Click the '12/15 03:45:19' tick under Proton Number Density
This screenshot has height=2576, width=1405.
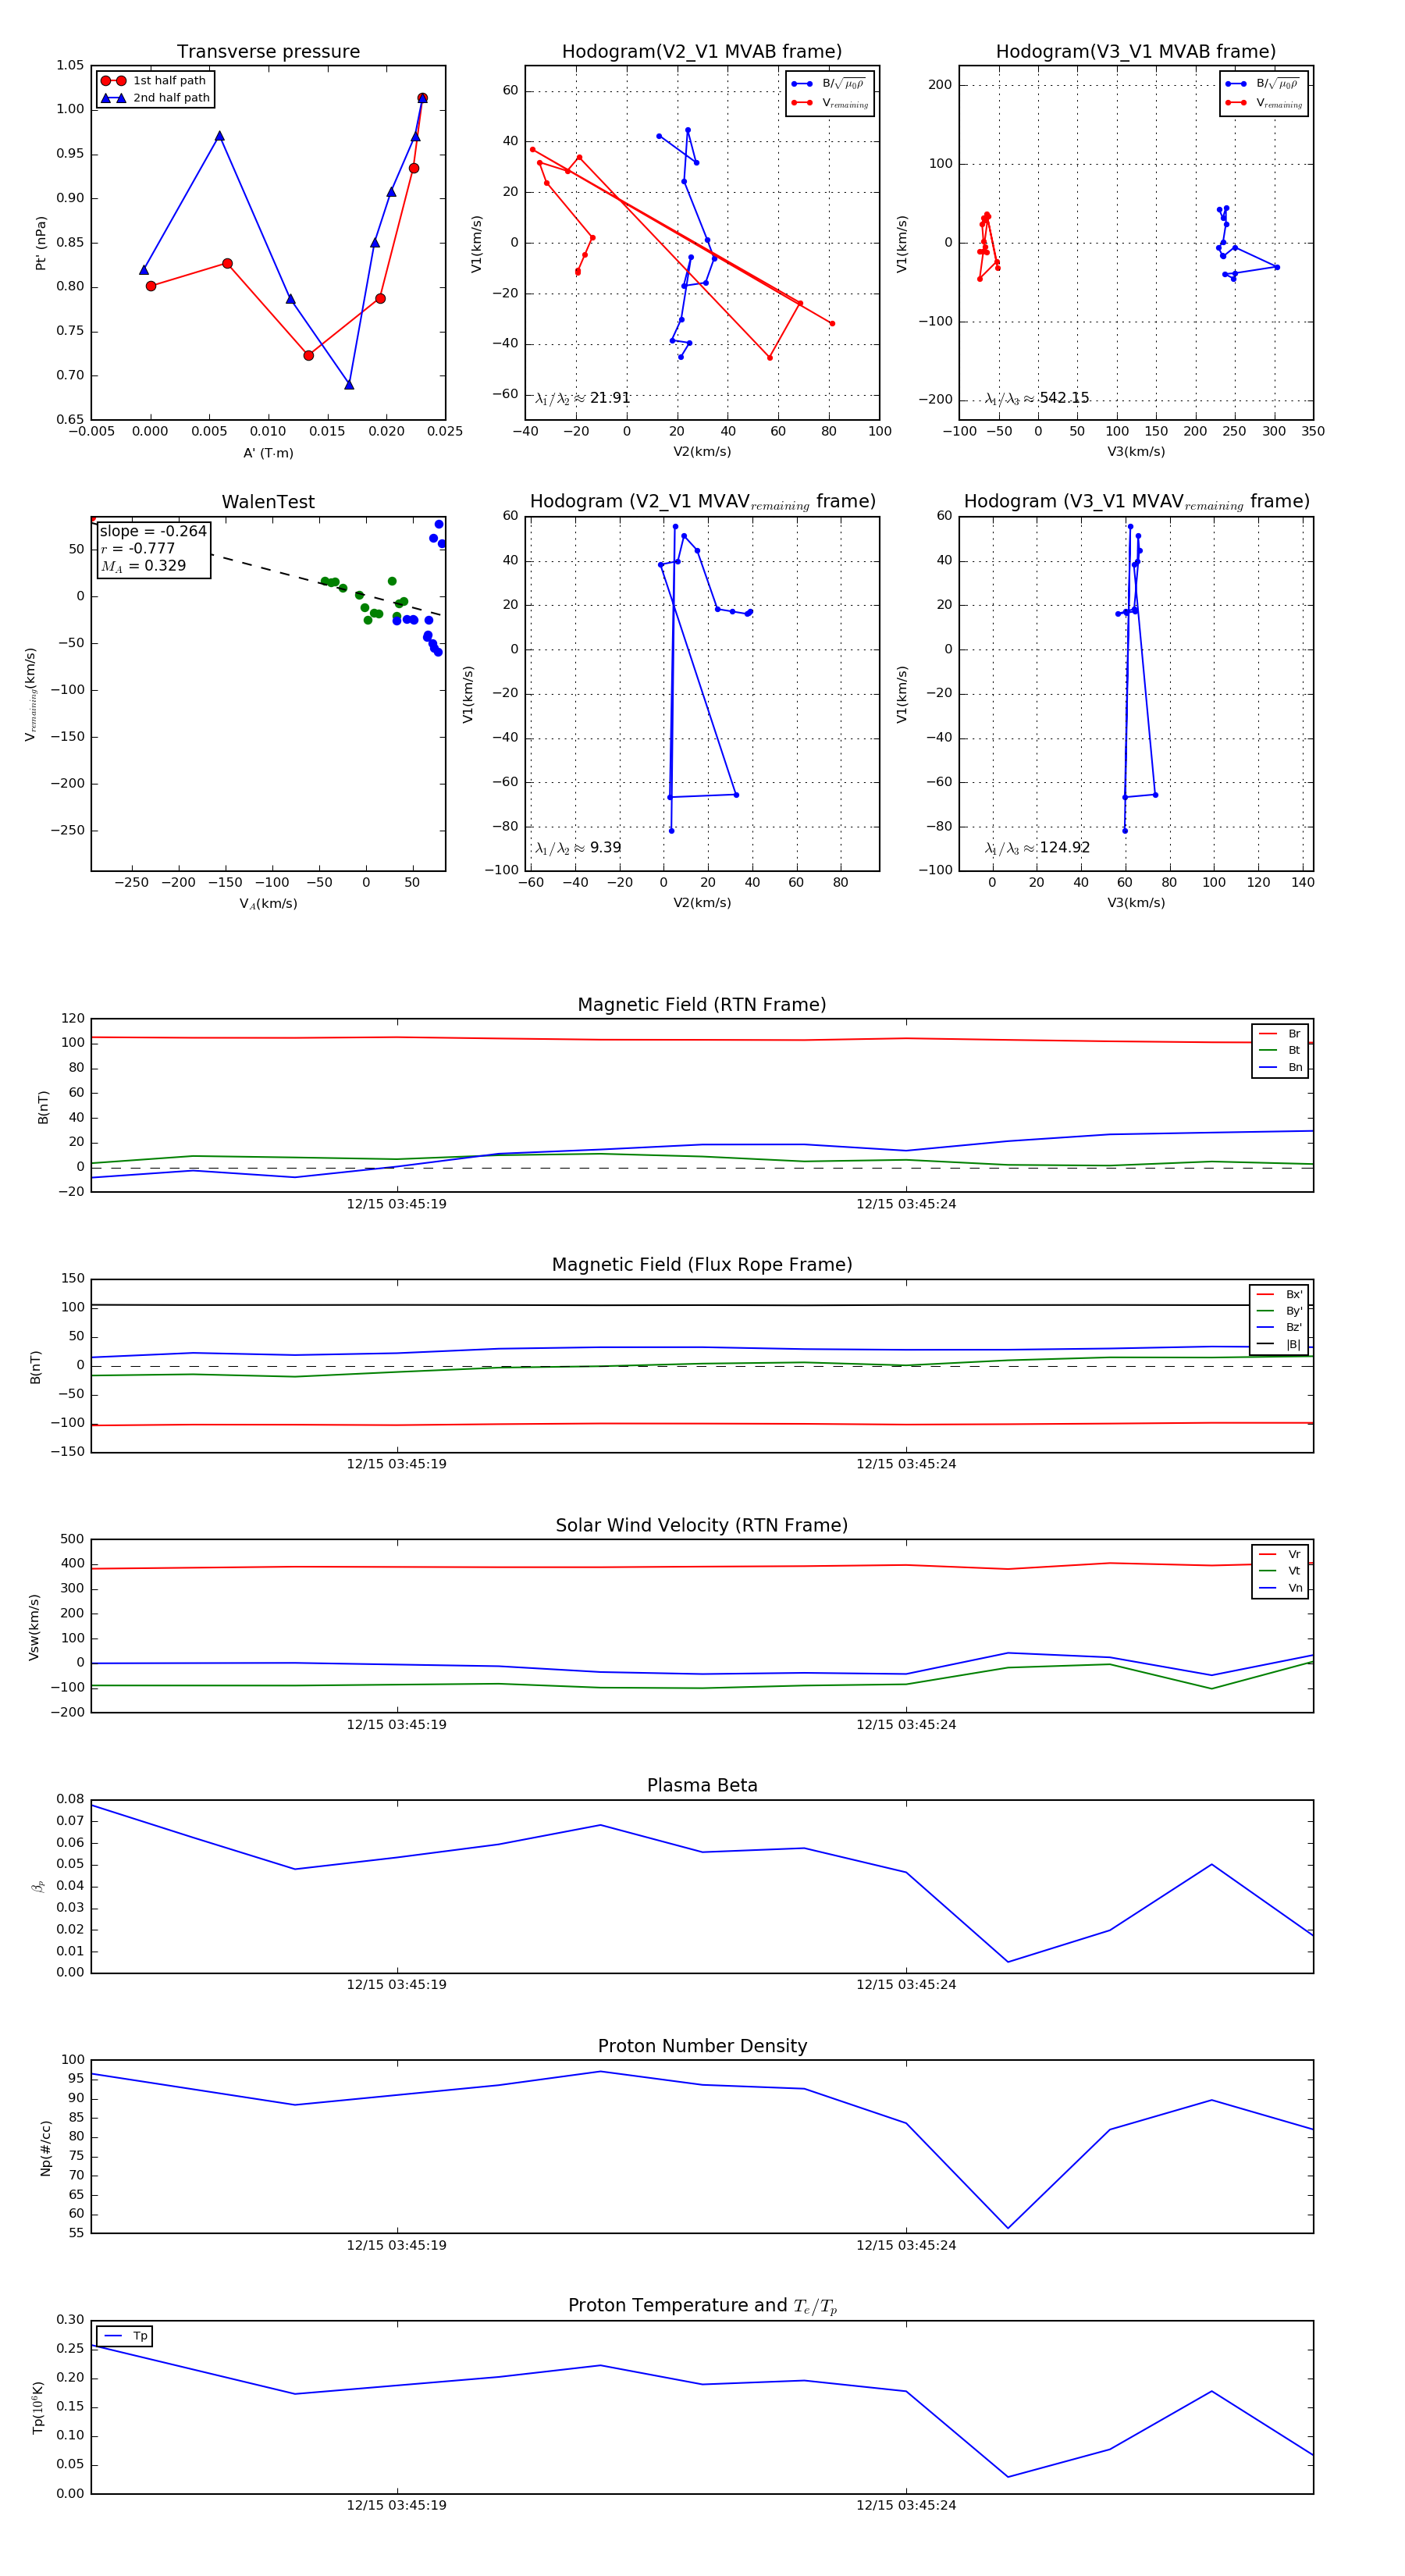397,2245
